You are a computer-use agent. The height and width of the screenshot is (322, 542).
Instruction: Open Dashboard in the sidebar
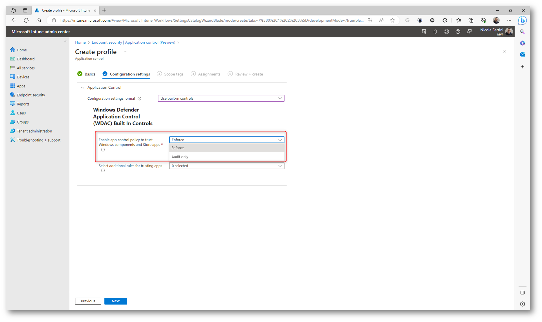point(23,59)
